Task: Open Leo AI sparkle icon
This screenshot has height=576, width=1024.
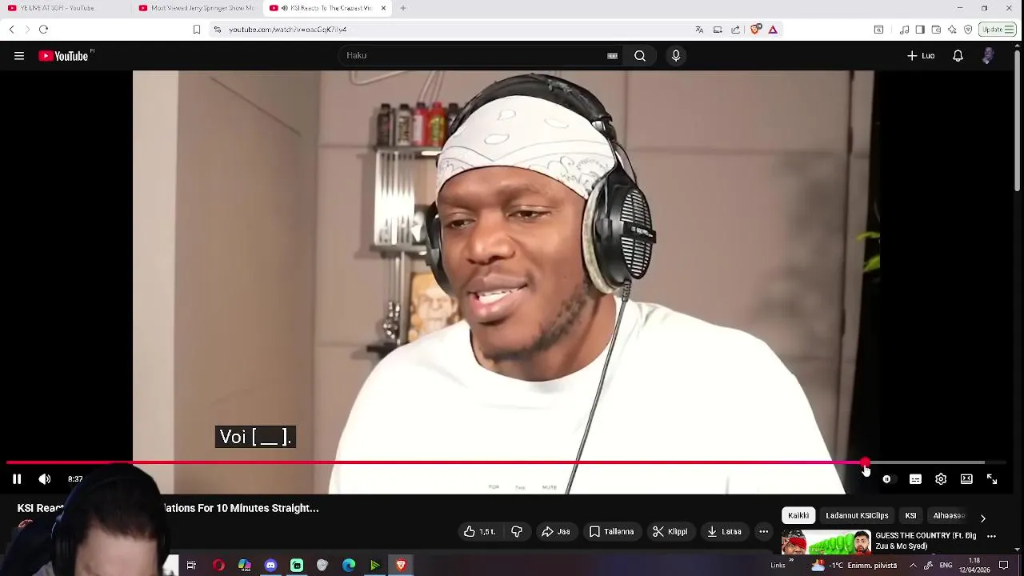Action: [952, 30]
